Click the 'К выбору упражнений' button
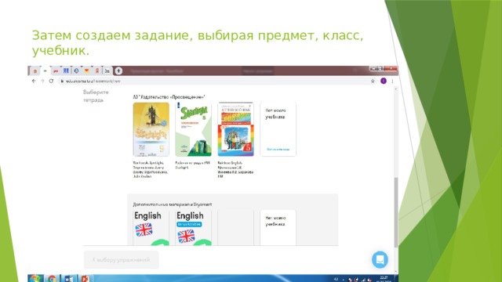This screenshot has width=502, height=282. (121, 259)
